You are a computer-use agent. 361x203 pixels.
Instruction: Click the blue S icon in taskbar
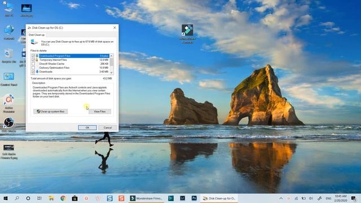(x=109, y=198)
